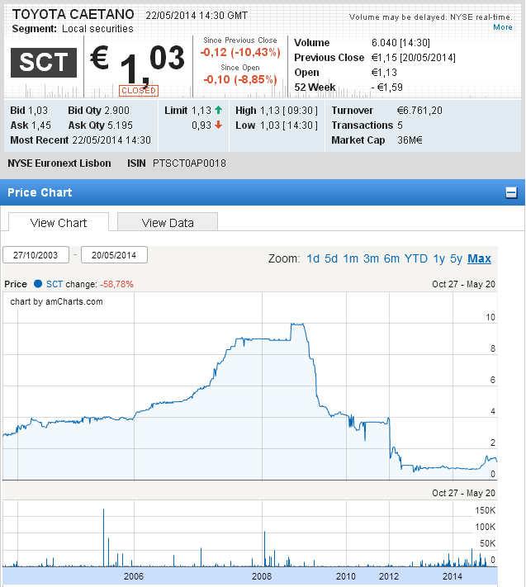Switch to the View Data tab
Screen dimensions: 526x587
[168, 223]
